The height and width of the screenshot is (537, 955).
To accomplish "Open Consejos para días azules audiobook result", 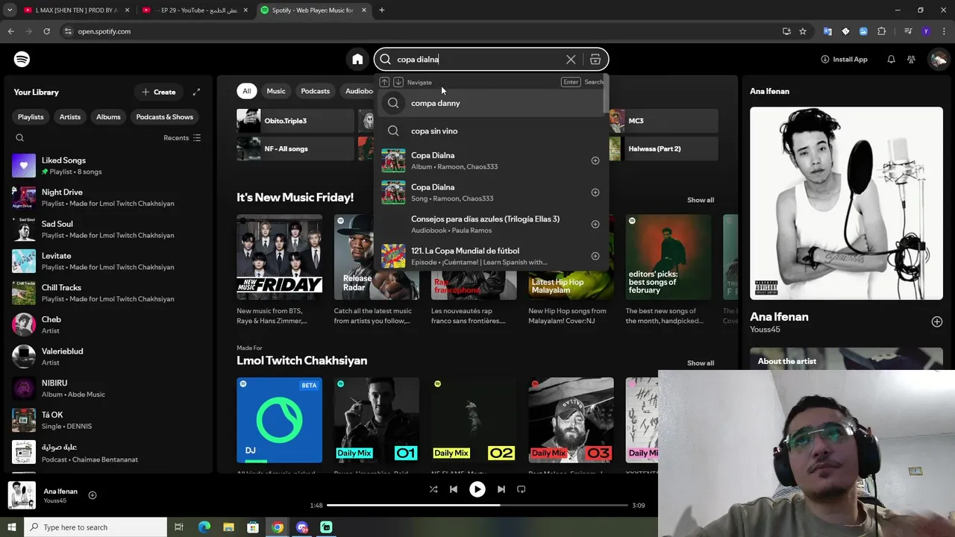I will (491, 224).
